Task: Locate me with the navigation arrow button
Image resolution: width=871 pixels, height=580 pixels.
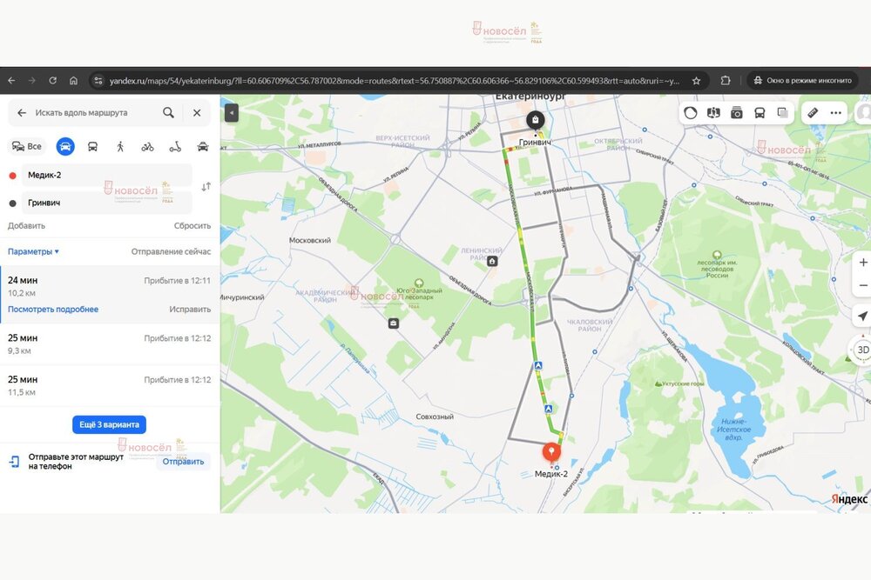Action: tap(862, 316)
